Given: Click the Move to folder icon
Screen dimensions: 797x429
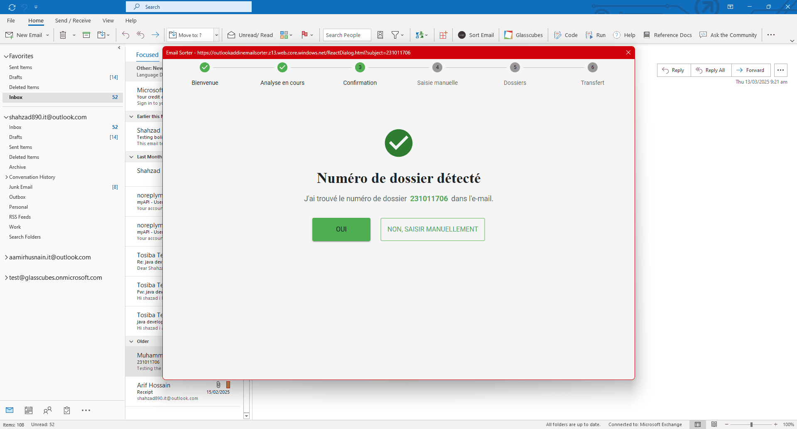Looking at the screenshot, I should 101,35.
